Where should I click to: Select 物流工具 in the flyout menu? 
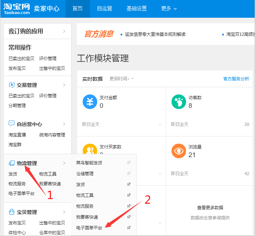pyautogui.click(x=85, y=195)
